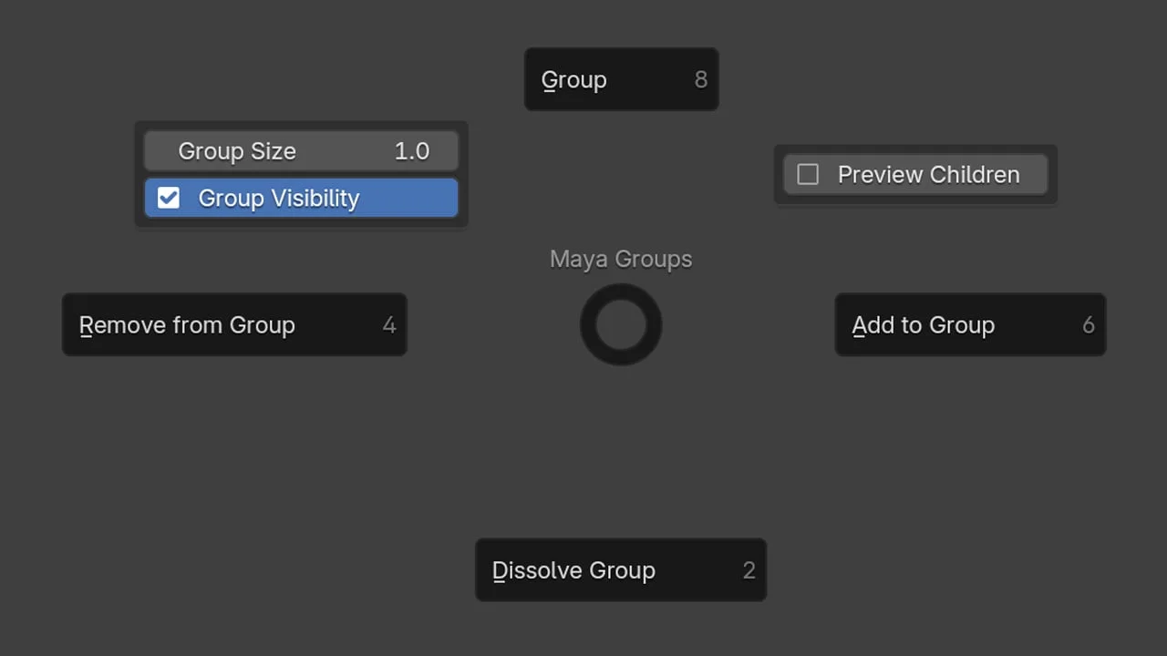This screenshot has width=1167, height=656.
Task: Remove the selected objects from their group
Action: [x=234, y=324]
